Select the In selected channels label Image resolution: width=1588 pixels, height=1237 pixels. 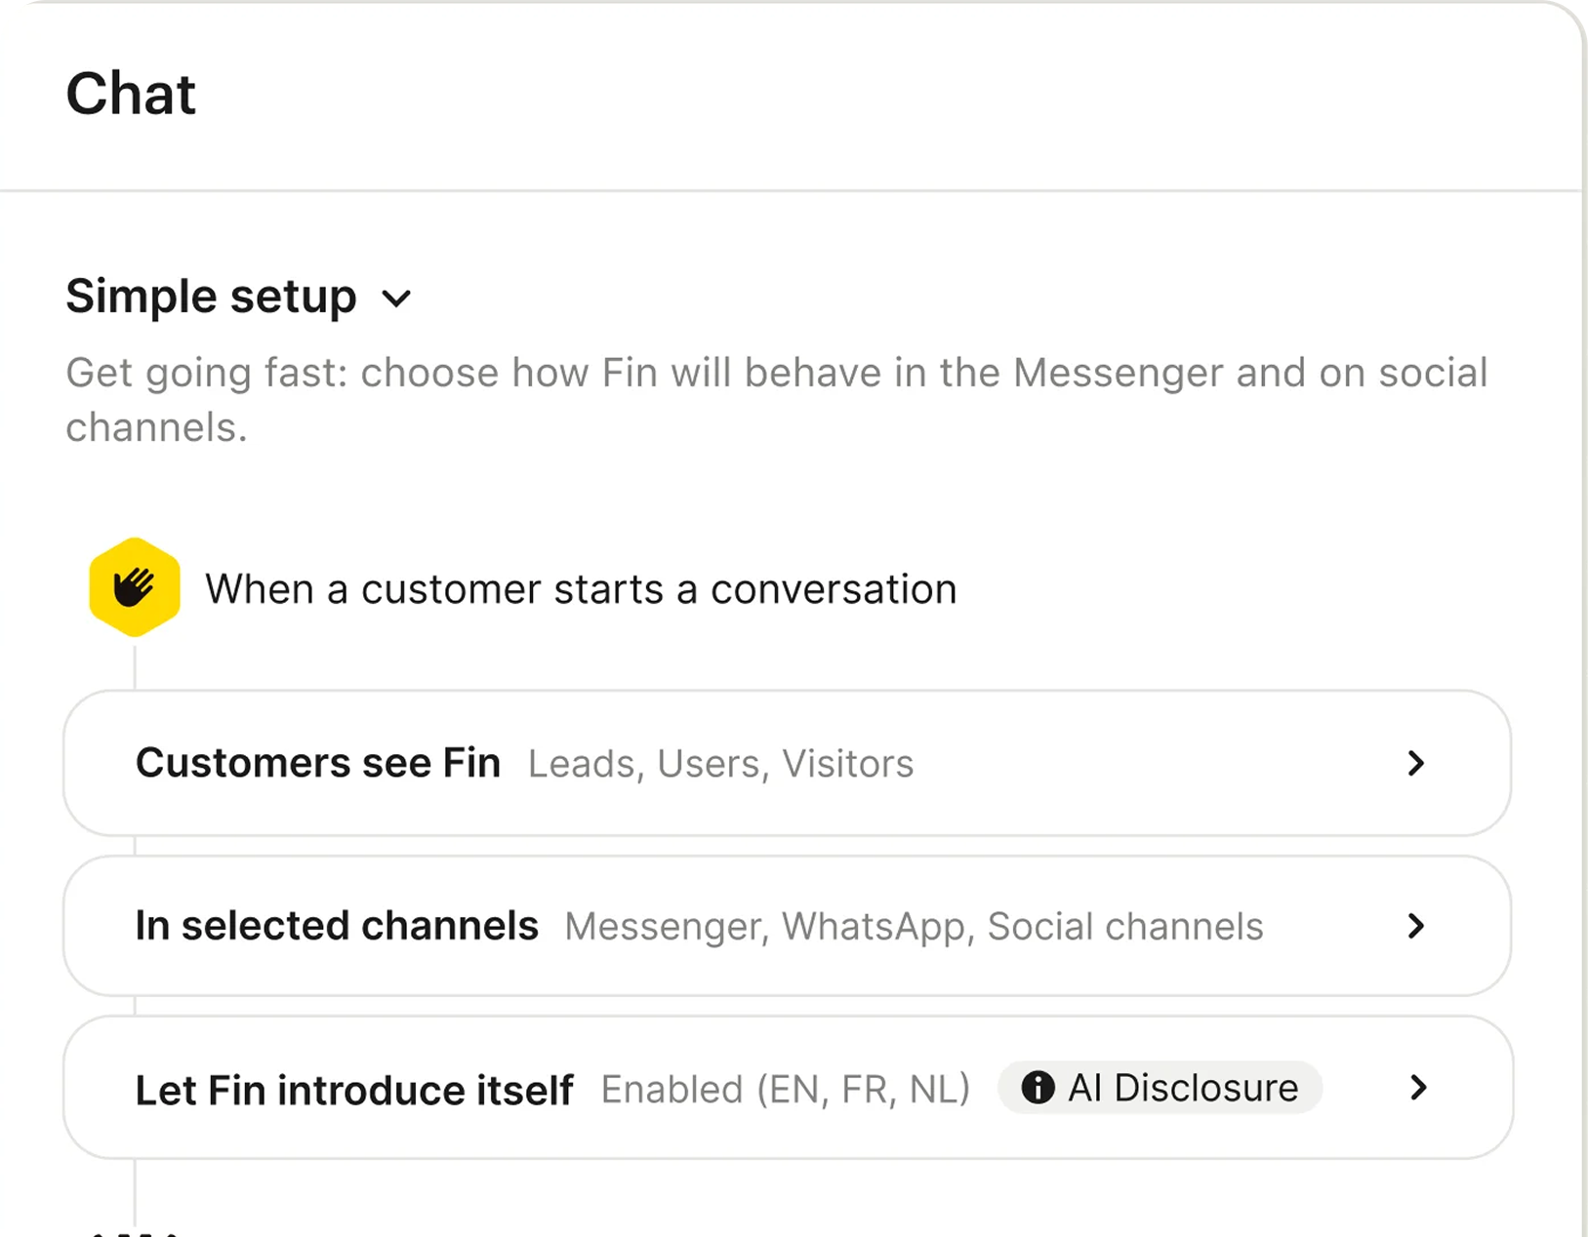[337, 926]
